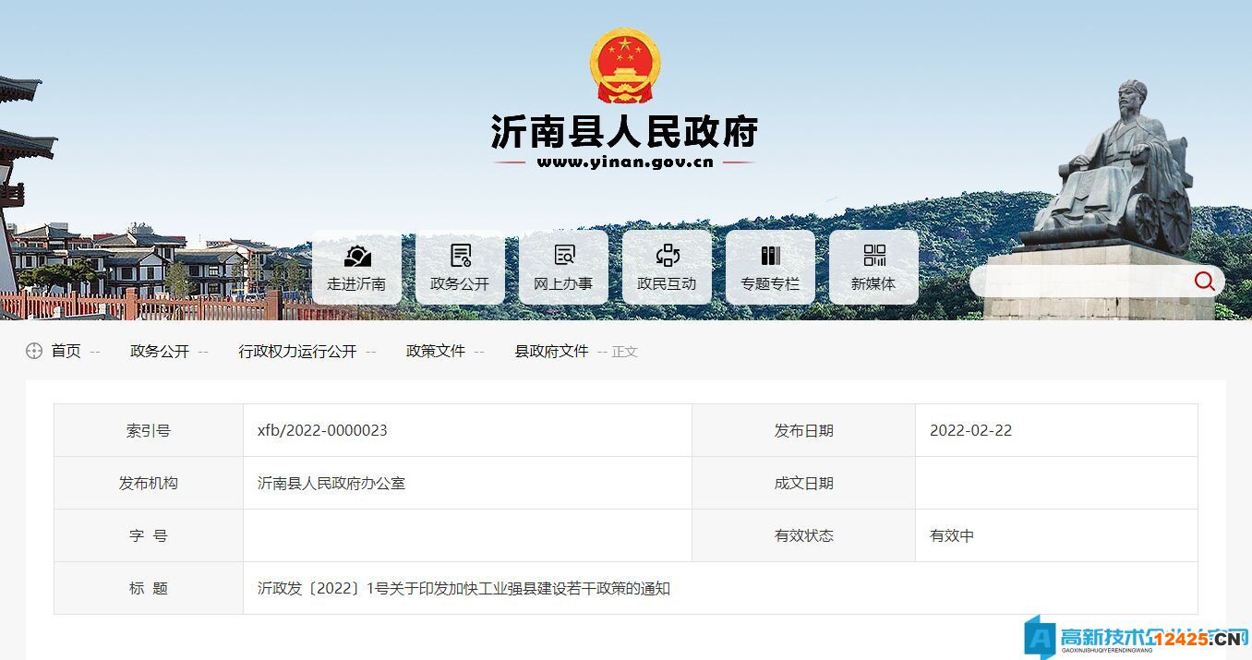Click the 走进沂南 navigation icon
The height and width of the screenshot is (660, 1252).
357,256
